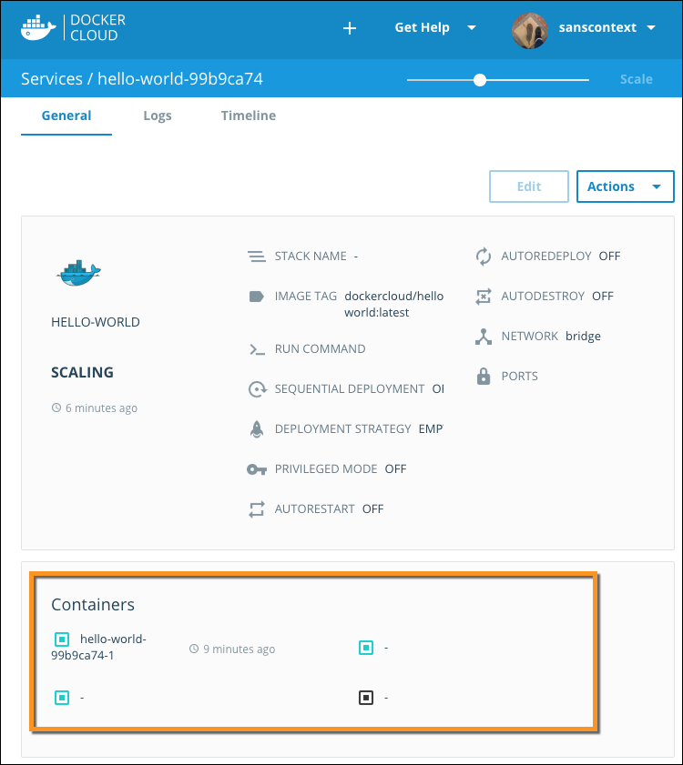Switch to the Logs tab
This screenshot has width=683, height=765.
(x=158, y=116)
